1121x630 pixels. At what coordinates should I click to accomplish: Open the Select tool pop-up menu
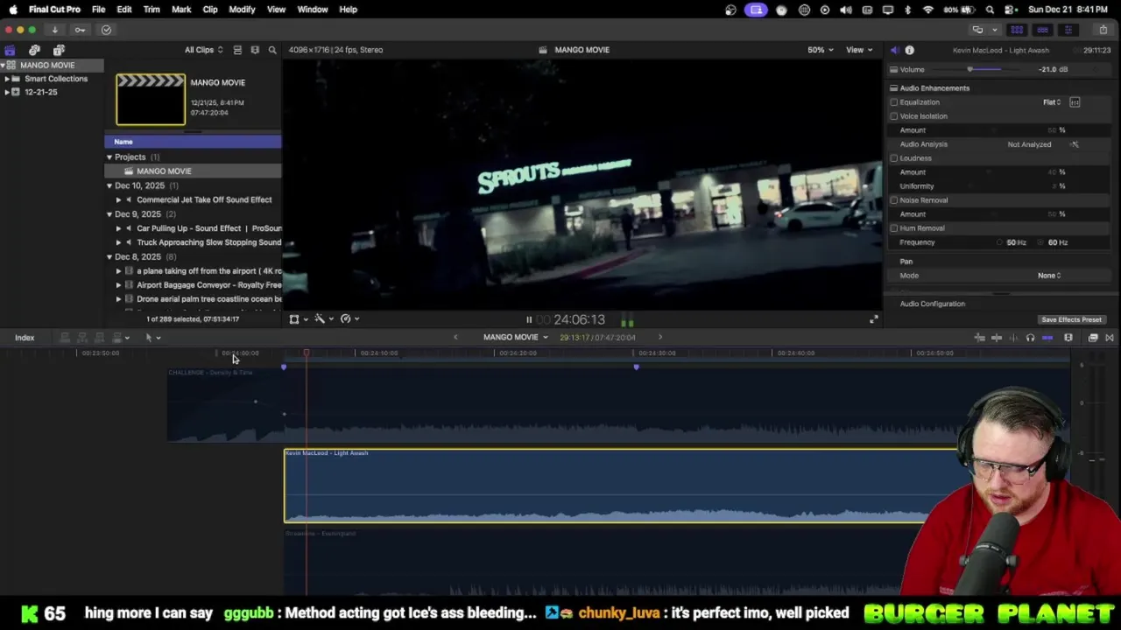(152, 338)
